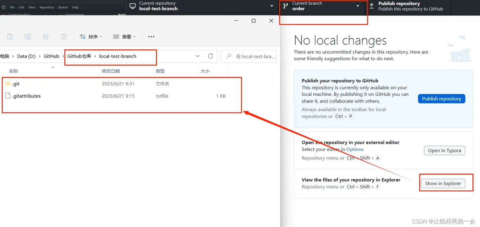Click the 文件夹 type cell
The height and width of the screenshot is (227, 480).
point(163,84)
